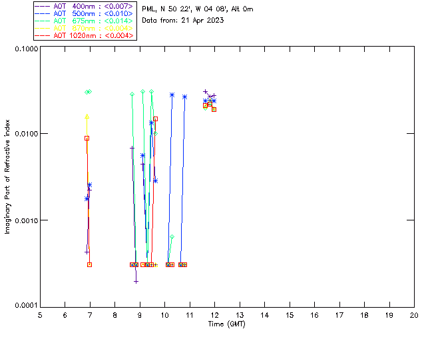Screen dimensions: 426x341
Task: Click the "Imaginary Part of Refractive index" y-axis title
Action: pos(7,176)
